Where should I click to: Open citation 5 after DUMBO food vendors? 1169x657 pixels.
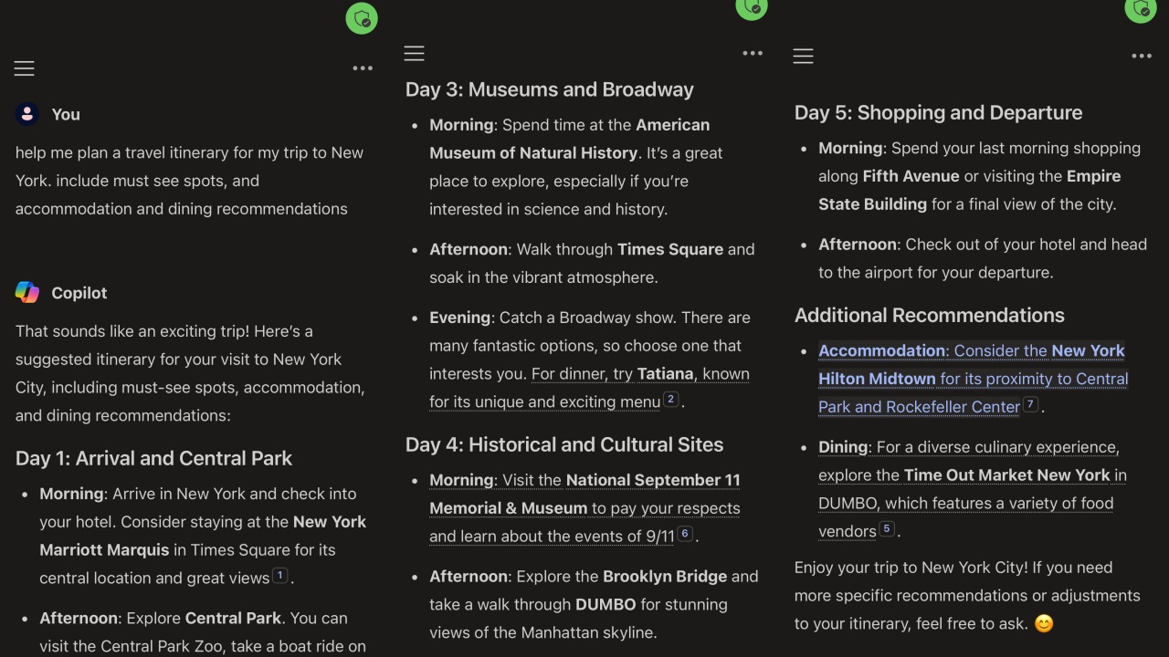[x=887, y=528]
